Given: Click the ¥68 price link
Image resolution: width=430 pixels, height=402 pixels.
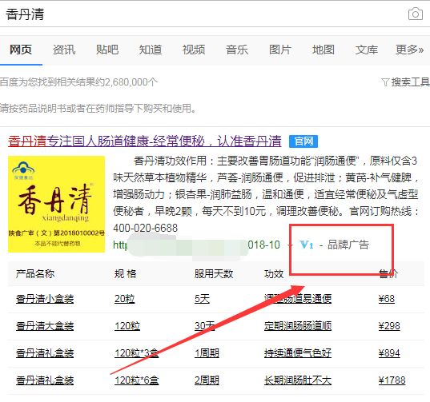Looking at the screenshot, I should pyautogui.click(x=387, y=299).
